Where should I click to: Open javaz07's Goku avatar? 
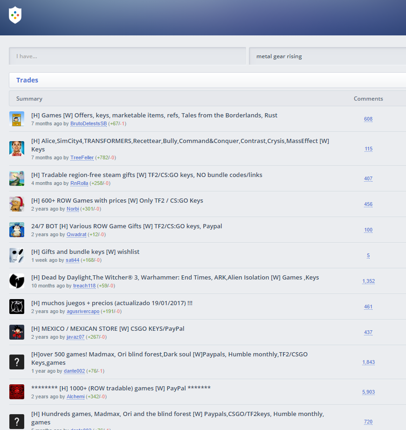pos(17,332)
